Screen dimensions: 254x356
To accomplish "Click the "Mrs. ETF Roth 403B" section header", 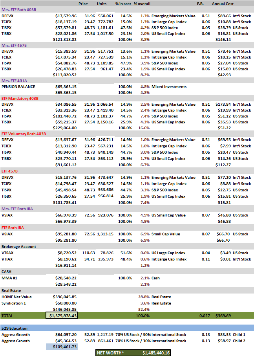I will pos(19,9).
